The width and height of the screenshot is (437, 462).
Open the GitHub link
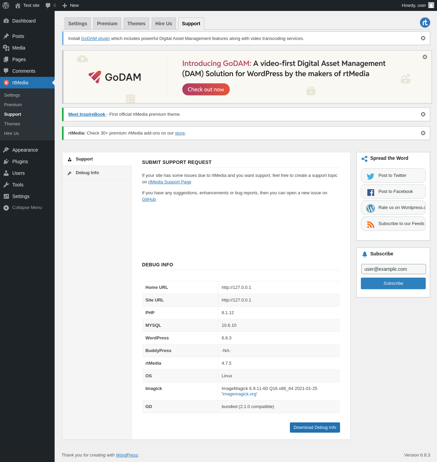tap(149, 199)
